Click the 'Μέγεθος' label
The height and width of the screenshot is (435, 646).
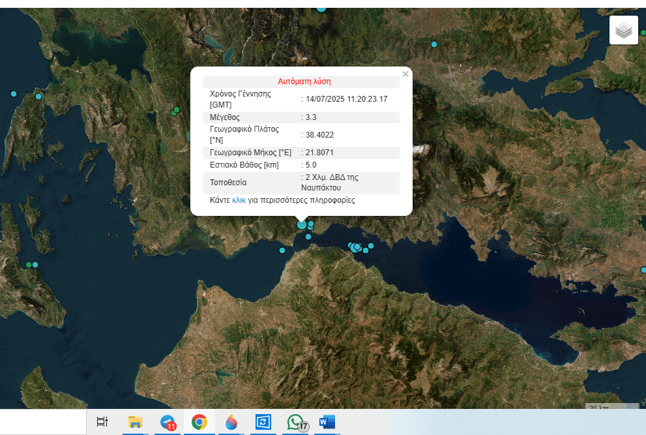click(x=224, y=117)
